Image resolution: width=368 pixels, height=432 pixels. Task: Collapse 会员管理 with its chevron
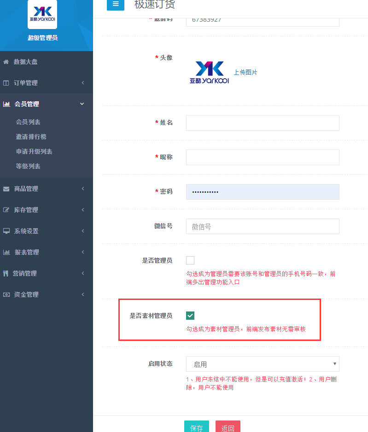82,104
